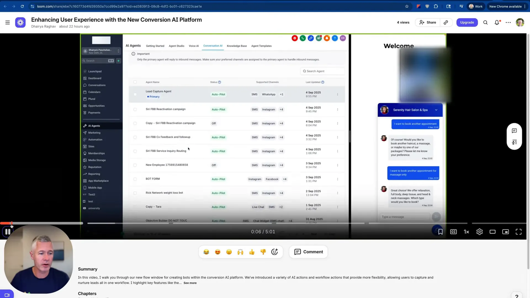Click the presenter camera bubble thumbnail
The image size is (530, 298).
38,259
